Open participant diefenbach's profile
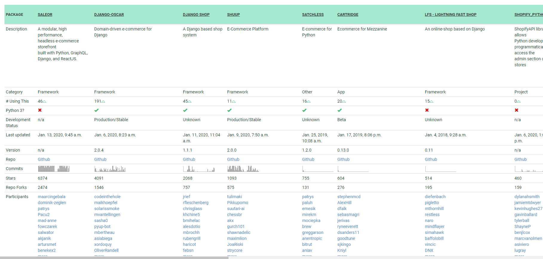Viewport: 543px width, 259px height. pos(435,197)
